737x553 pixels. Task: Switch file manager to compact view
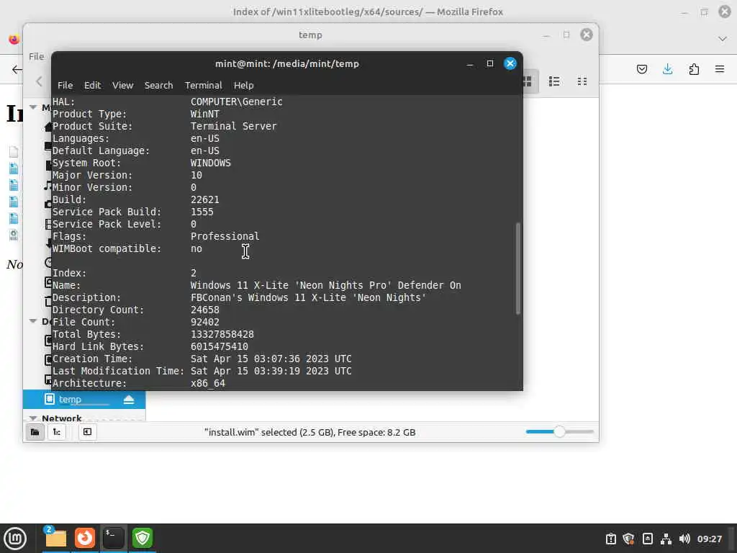pos(582,81)
